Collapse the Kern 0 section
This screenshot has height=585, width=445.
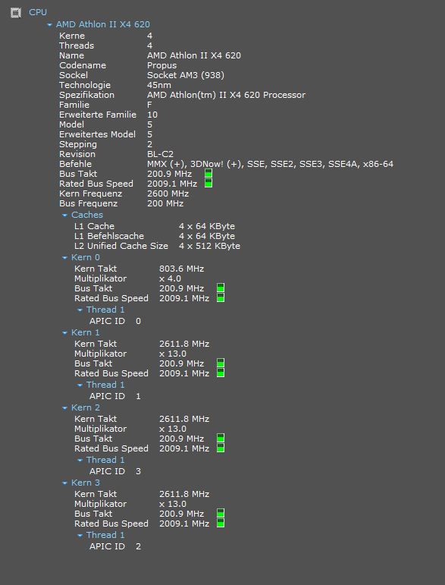[65, 257]
